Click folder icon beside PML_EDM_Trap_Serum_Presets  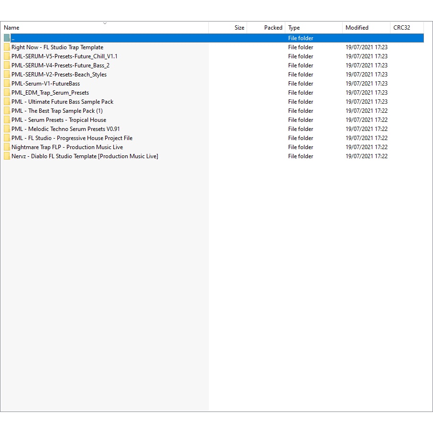click(x=7, y=93)
